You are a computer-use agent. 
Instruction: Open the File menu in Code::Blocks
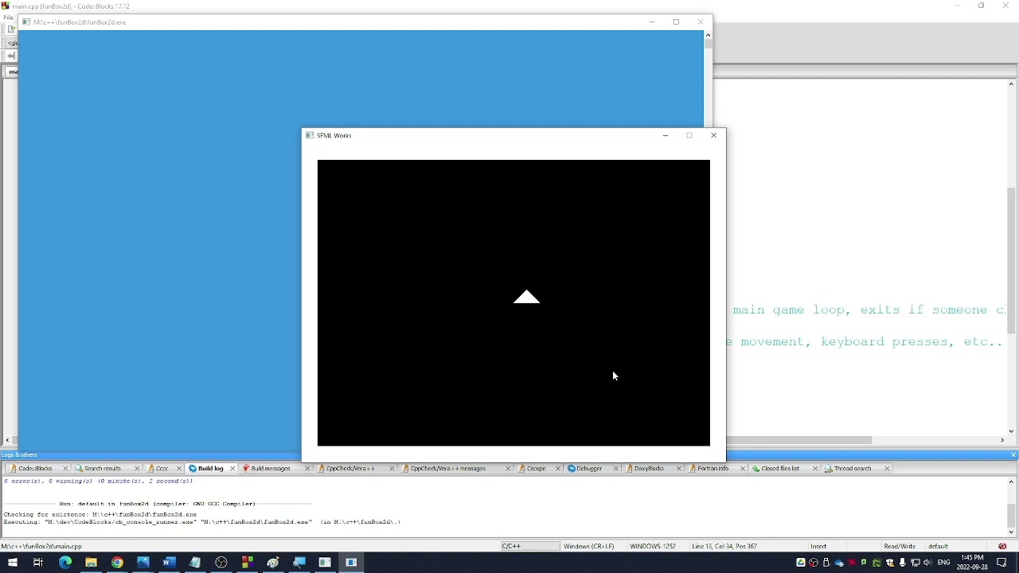coord(8,18)
